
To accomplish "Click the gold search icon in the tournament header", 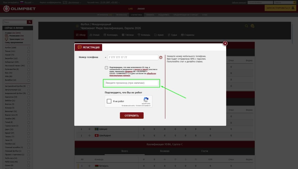I will (x=246, y=26).
